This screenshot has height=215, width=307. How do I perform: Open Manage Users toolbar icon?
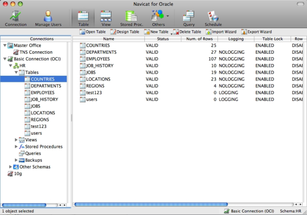pos(48,18)
